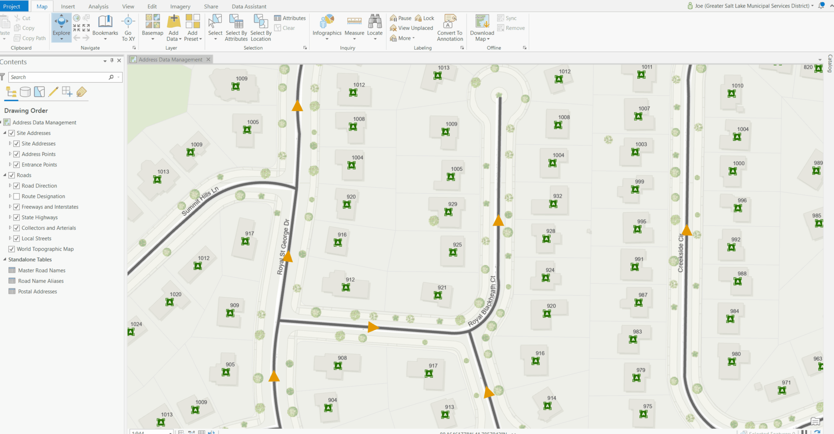Open the Master Road Names table
The image size is (834, 434).
tap(42, 270)
